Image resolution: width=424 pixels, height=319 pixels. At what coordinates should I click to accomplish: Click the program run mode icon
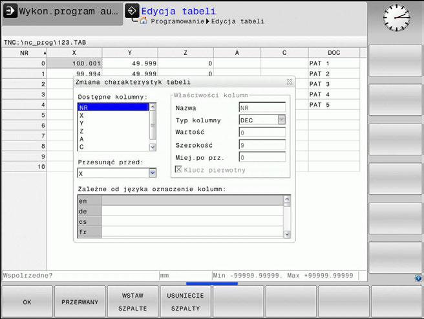point(10,11)
